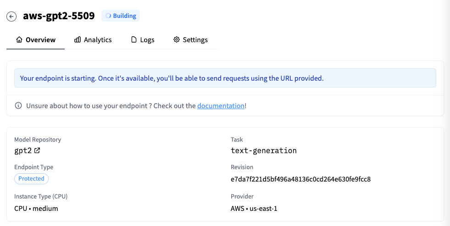Click the spinner icon in the Building badge
This screenshot has width=450, height=226.
point(108,16)
